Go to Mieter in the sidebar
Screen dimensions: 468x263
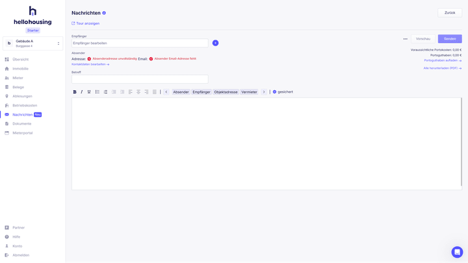(18, 78)
